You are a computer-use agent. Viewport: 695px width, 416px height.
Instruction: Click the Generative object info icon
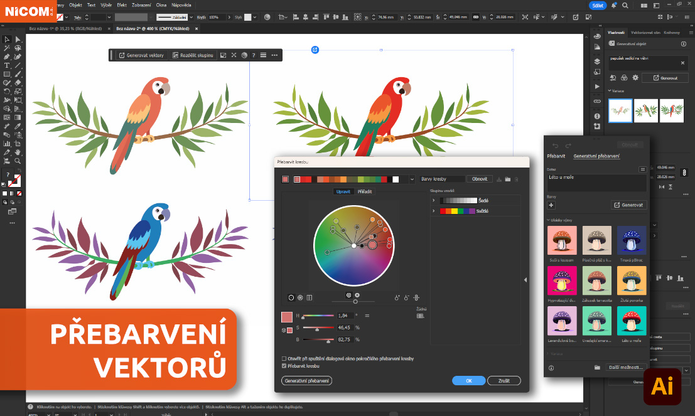684,44
